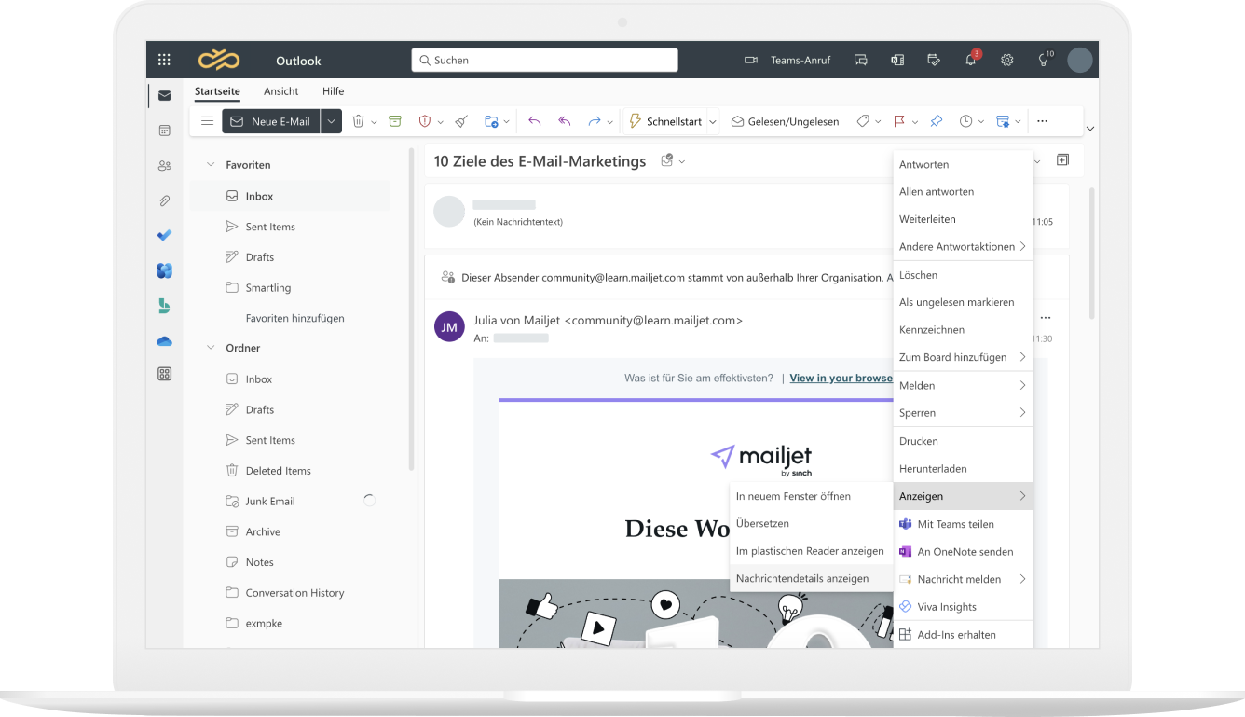Choose Allen antworten in context menu
The width and height of the screenshot is (1245, 717).
[963, 192]
